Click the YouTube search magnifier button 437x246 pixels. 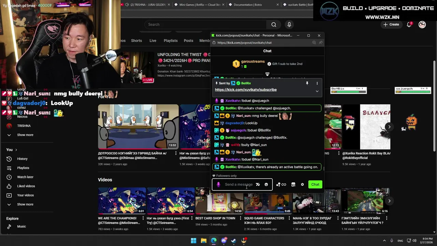(273, 25)
